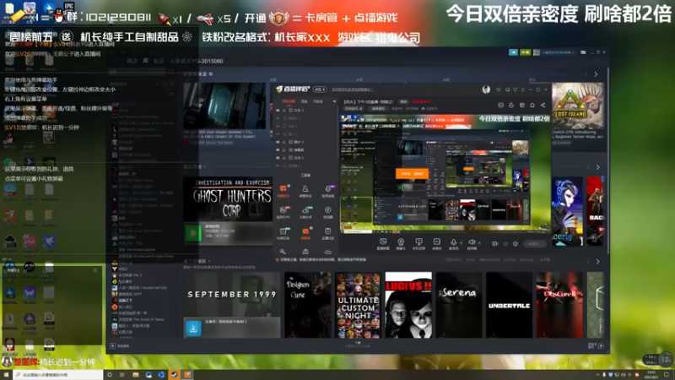Add phone casting source below preview
Image resolution: width=675 pixels, height=380 pixels.
point(418,244)
